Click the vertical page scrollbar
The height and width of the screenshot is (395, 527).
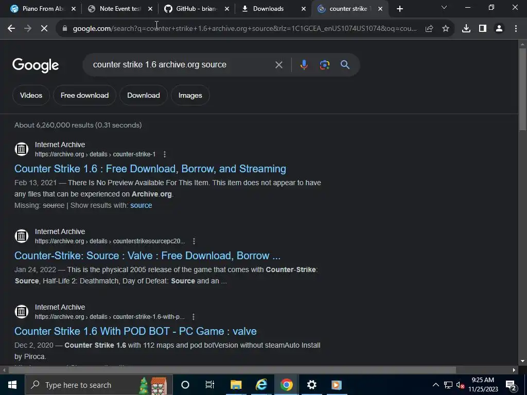522,89
